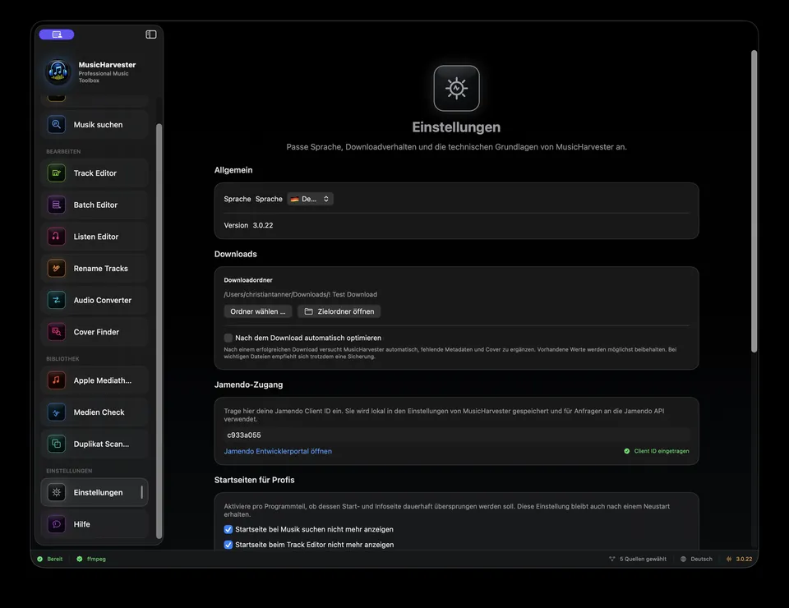Click the Hilfe speech bubble icon
789x608 pixels.
point(57,524)
